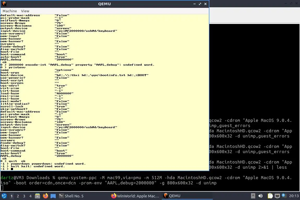
Task: Click the 'virt-size' variable row
Action: coord(32,88)
